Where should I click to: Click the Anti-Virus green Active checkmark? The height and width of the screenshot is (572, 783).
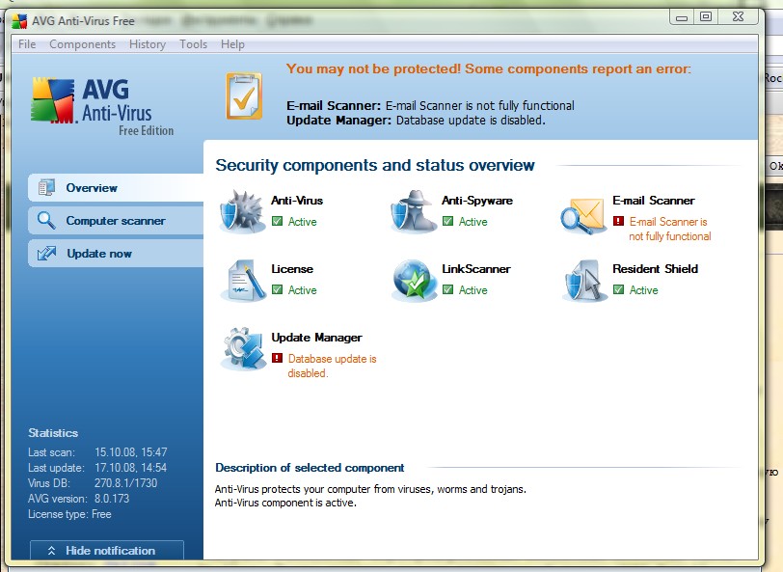click(x=277, y=221)
